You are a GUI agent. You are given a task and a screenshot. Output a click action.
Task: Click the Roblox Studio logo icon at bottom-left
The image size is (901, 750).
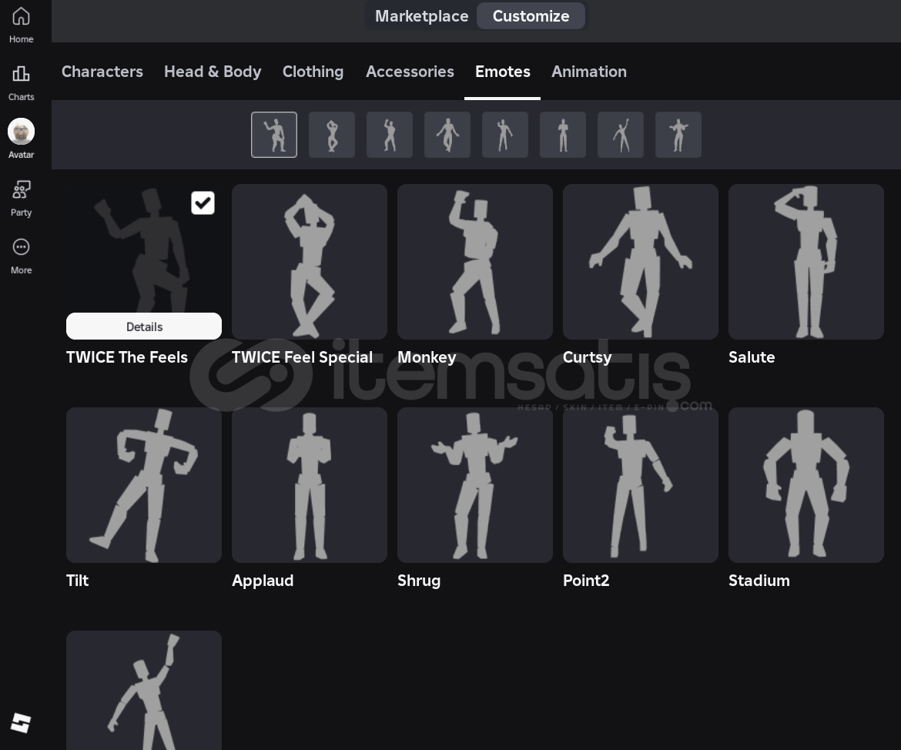pos(21,723)
